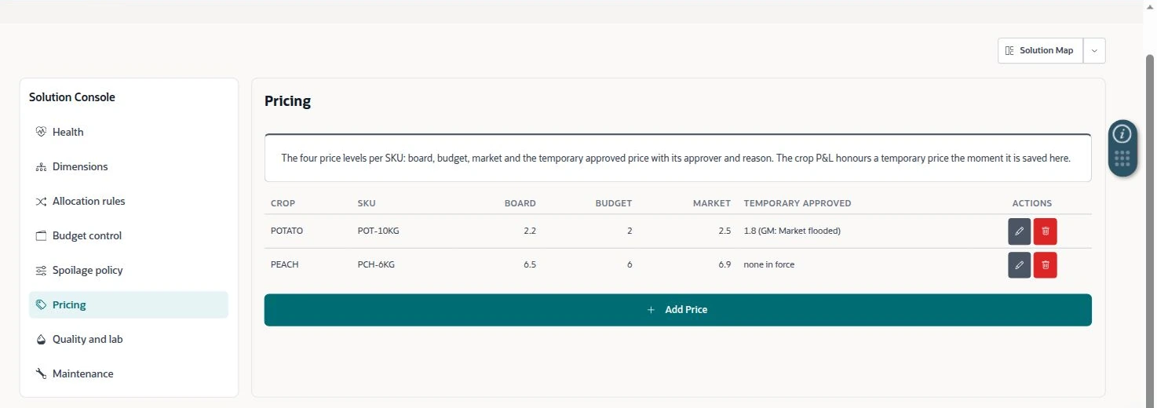Click the Add Price button
1157x408 pixels.
tap(677, 310)
